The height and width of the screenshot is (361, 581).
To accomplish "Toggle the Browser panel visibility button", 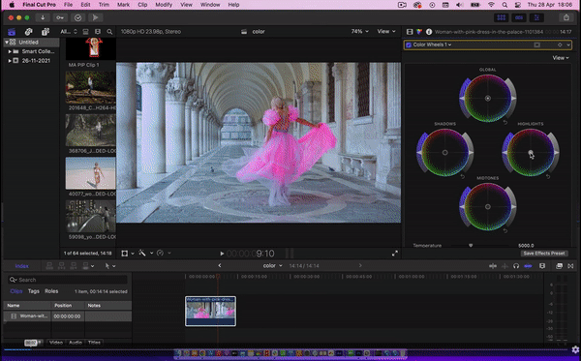I will pos(502,17).
